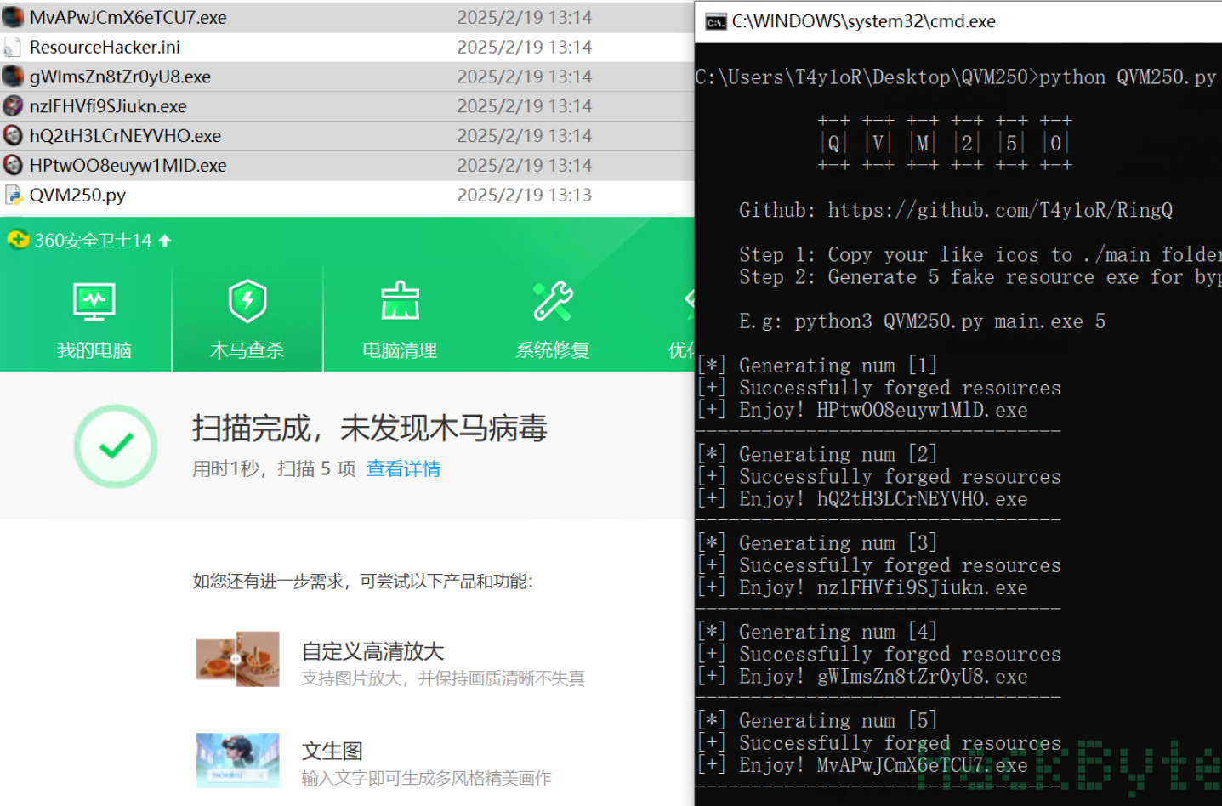1222x806 pixels.
Task: Select file name nzlFHVfi9SJiukn.exe in list
Action: 108,106
